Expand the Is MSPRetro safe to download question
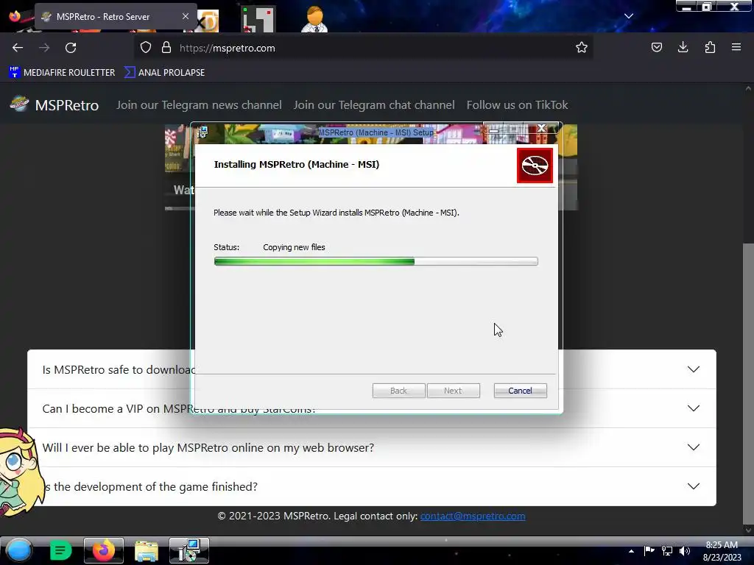The image size is (754, 565). point(371,369)
